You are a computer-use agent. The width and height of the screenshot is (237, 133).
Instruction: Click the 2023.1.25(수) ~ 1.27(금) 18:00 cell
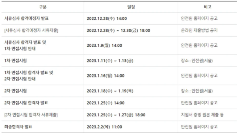point(116,115)
